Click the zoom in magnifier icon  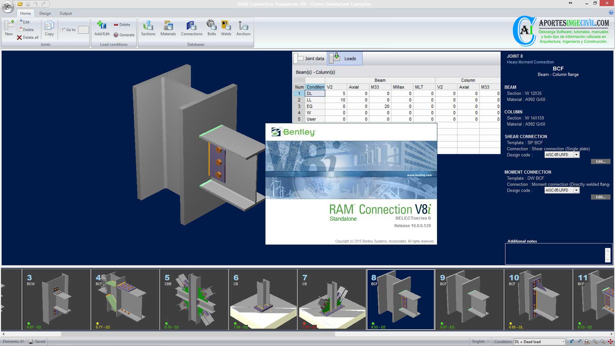coord(595,342)
